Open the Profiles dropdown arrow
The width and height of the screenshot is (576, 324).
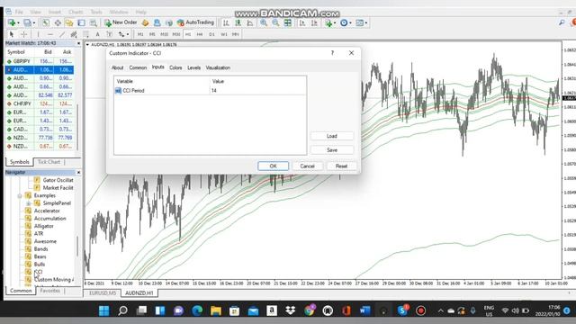point(34,23)
